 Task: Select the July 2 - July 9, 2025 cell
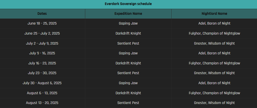click(42, 43)
